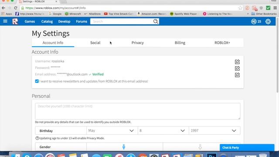279x157 pixels.
Task: Click the shield extension icon
Action: point(261,8)
